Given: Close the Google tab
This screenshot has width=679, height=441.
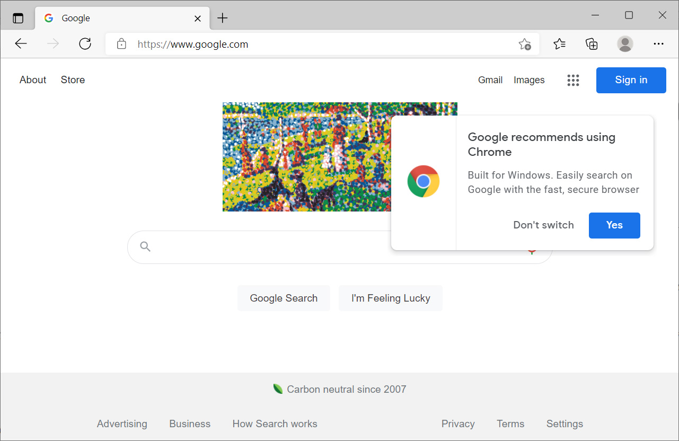Looking at the screenshot, I should [x=198, y=18].
